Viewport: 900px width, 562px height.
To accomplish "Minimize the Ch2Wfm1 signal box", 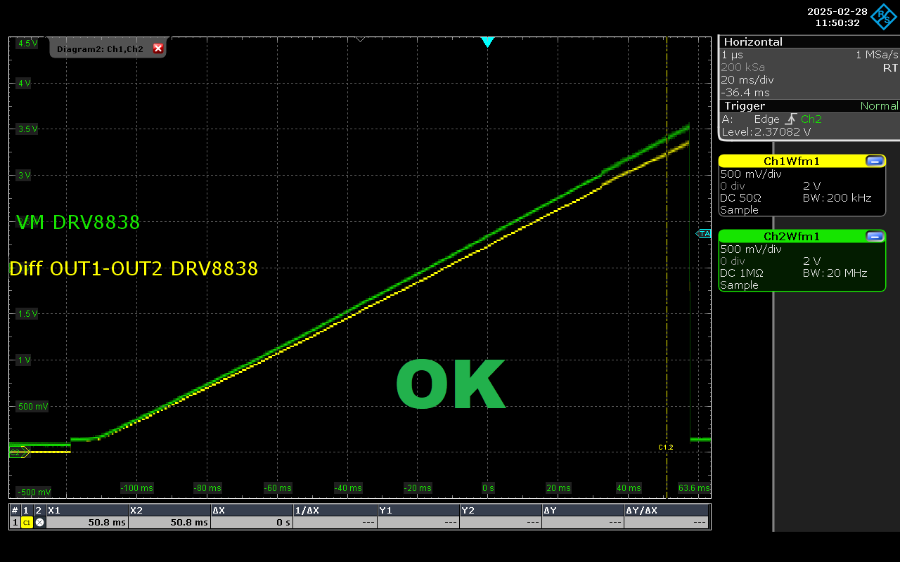I will (875, 236).
